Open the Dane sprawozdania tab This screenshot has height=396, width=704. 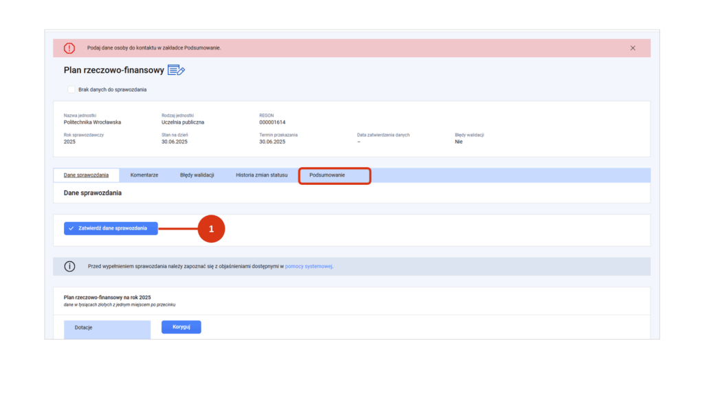(x=86, y=175)
